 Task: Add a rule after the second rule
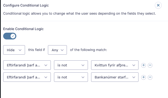[x=144, y=77]
